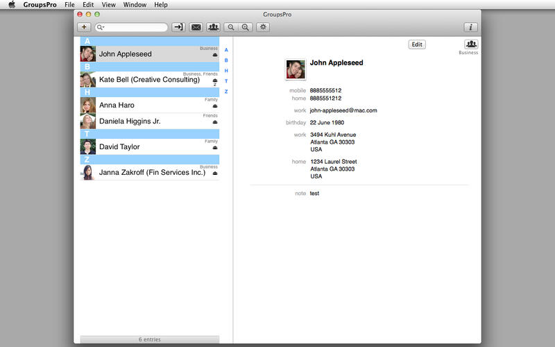This screenshot has height=347, width=555.
Task: Open the groups icon in the toolbar
Action: [214, 27]
